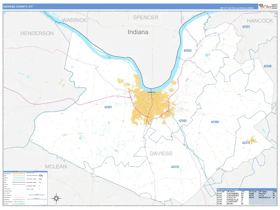Click the UTICA row in ZIP index
Image resolution: width=280 pixels, height=210 pixels.
click(262, 196)
